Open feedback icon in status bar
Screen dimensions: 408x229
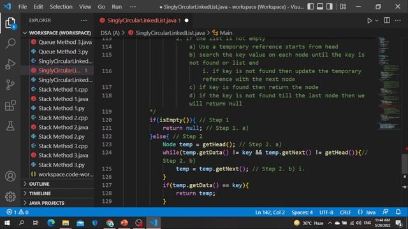385,212
